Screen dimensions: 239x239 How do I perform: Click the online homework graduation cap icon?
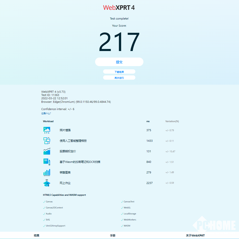[x=47, y=183]
